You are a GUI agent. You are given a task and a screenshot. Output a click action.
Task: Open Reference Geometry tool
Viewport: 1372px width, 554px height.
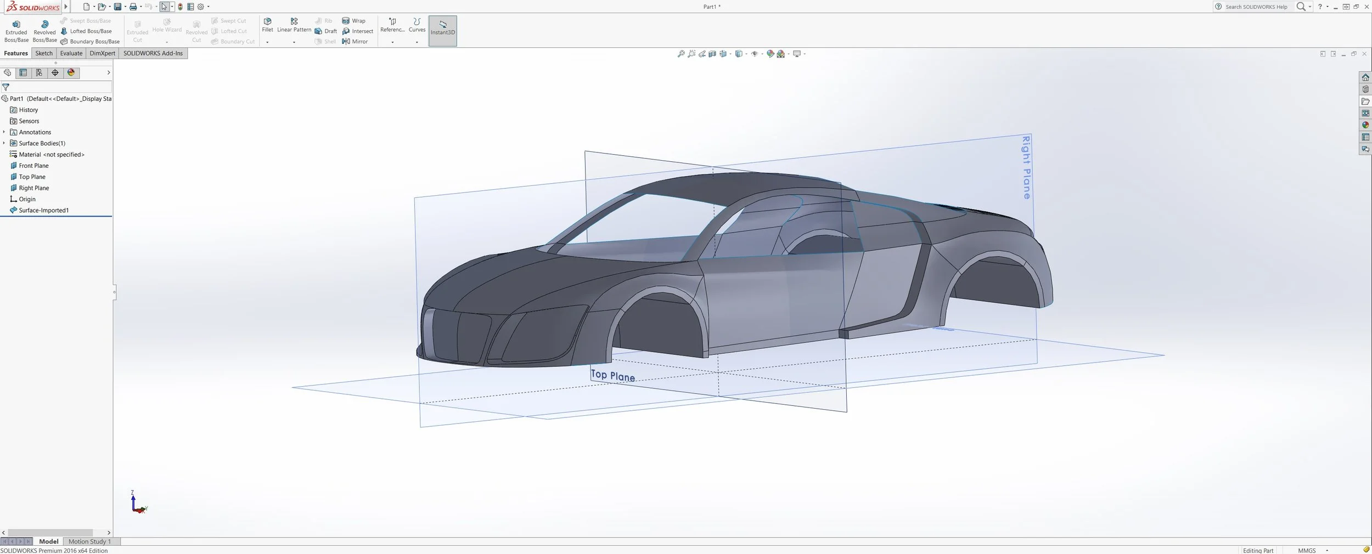click(x=392, y=25)
